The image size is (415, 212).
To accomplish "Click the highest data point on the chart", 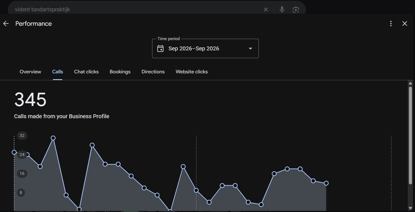I will [x=53, y=138].
